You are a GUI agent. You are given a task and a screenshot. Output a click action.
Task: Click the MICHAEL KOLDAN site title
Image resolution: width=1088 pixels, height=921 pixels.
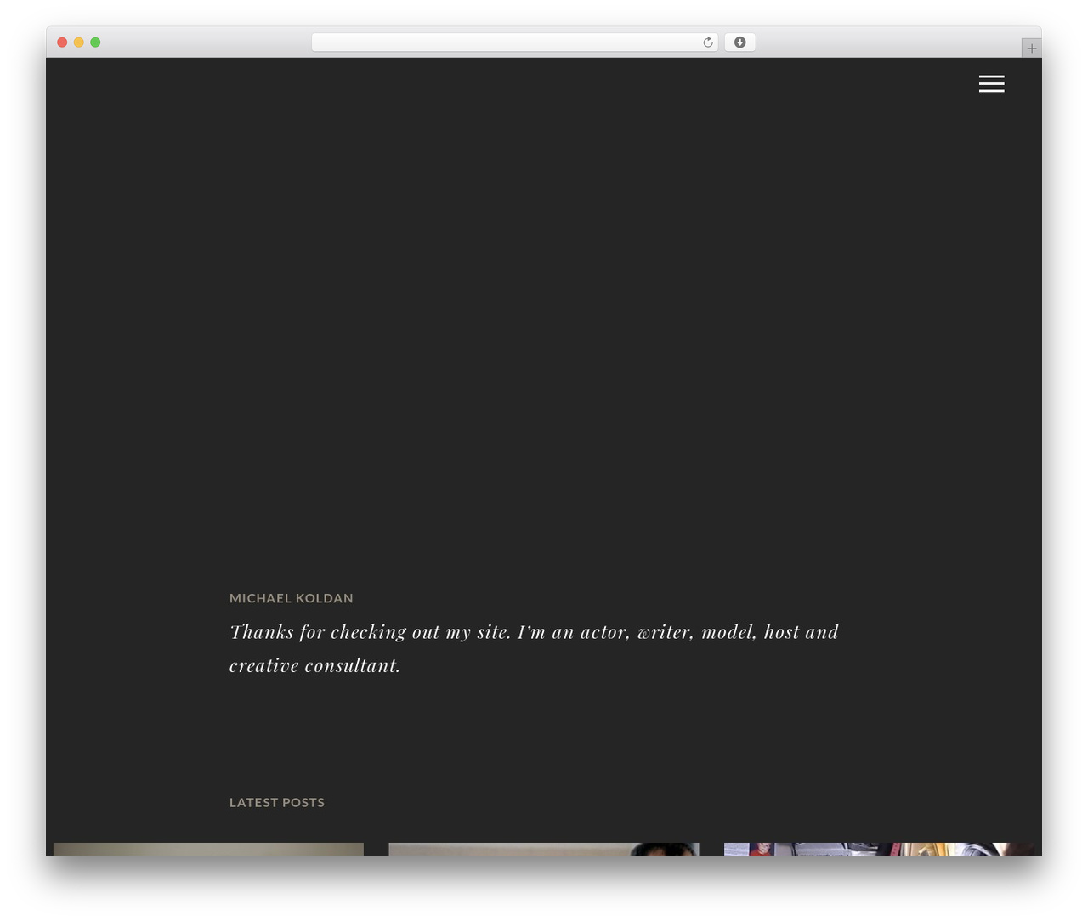tap(292, 598)
